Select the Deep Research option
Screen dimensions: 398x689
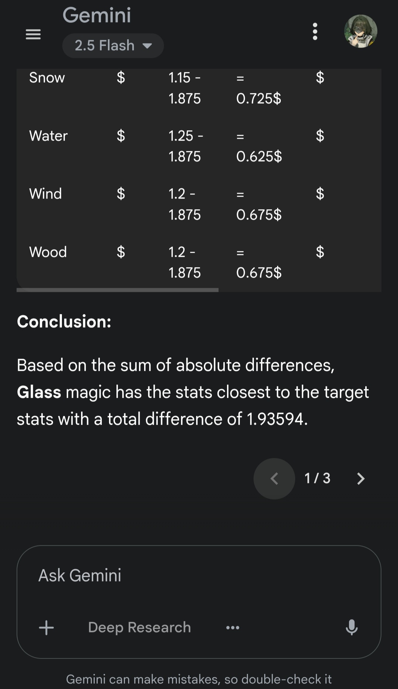[x=139, y=627]
